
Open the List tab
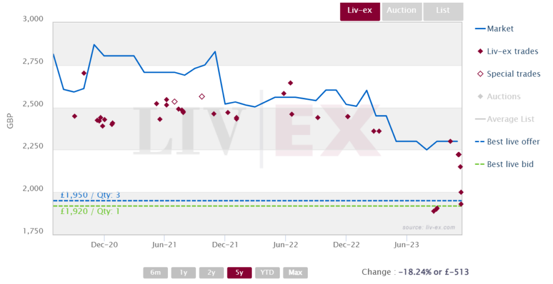(443, 11)
